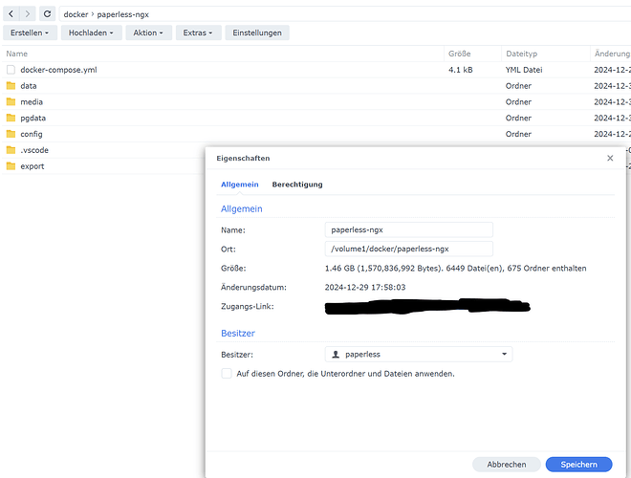
Task: Go back with the left arrow navigation icon
Action: pos(11,14)
